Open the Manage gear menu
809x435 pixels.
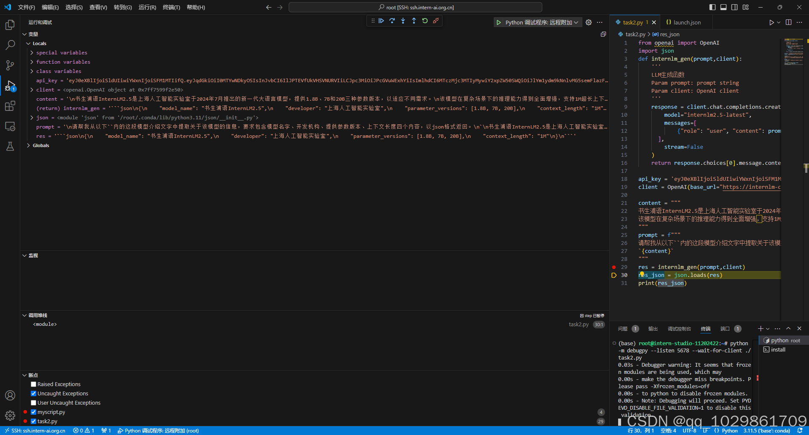10,416
